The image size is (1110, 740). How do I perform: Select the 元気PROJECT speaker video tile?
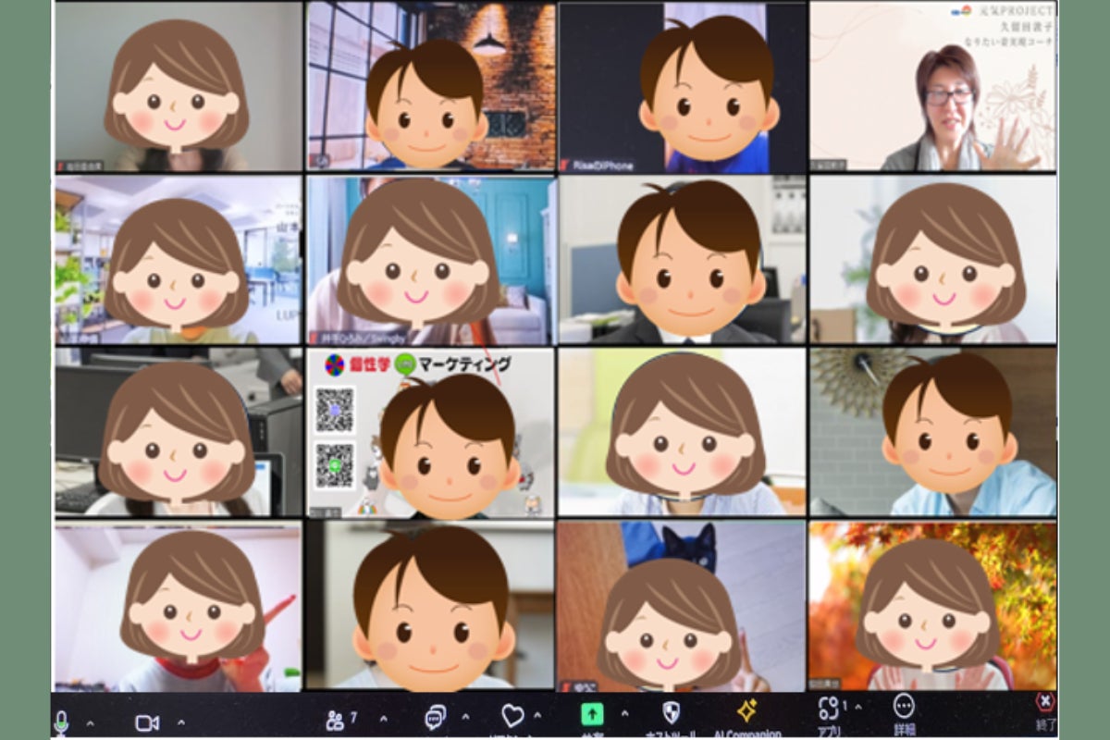click(x=932, y=86)
